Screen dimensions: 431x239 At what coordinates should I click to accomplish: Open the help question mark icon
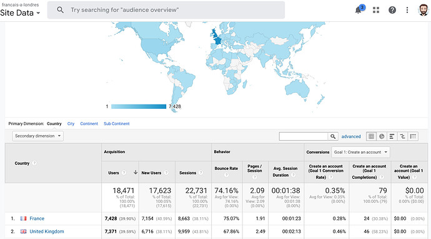tap(392, 10)
